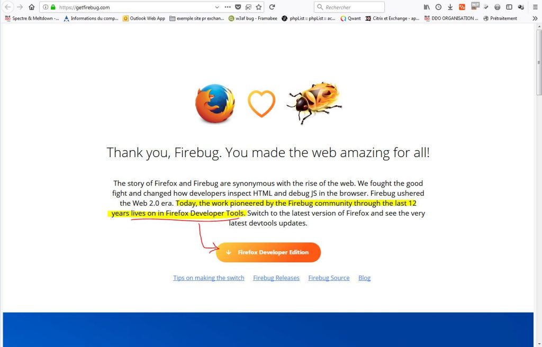Open the Tips on making the switch link
Image resolution: width=542 pixels, height=347 pixels.
[x=209, y=278]
